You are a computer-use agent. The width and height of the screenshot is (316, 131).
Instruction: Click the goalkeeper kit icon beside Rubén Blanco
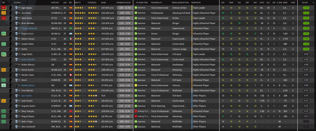(16, 65)
